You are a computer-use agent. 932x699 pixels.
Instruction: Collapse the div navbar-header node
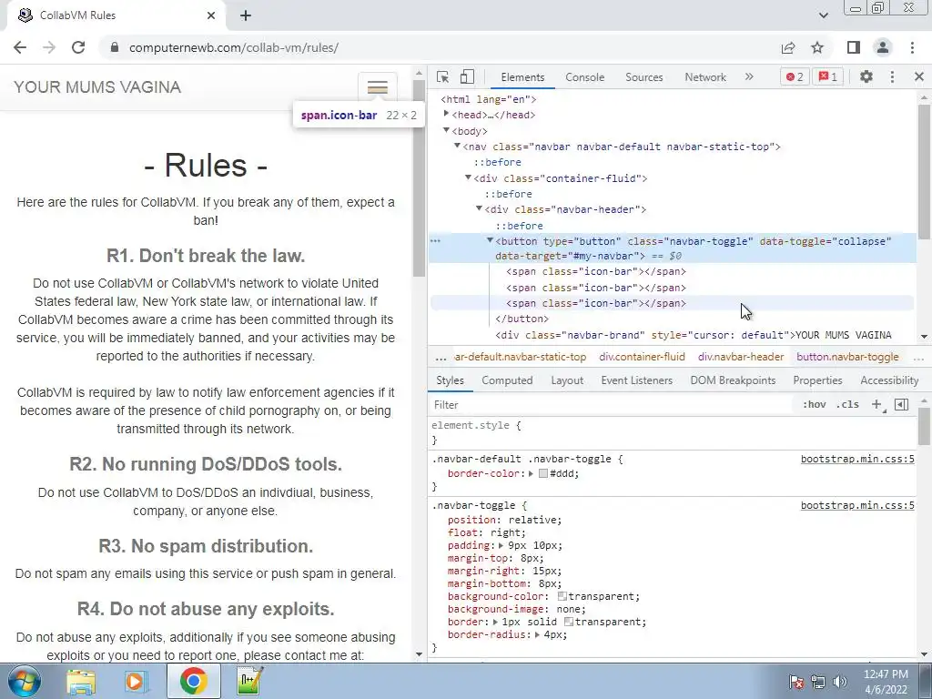coord(479,208)
